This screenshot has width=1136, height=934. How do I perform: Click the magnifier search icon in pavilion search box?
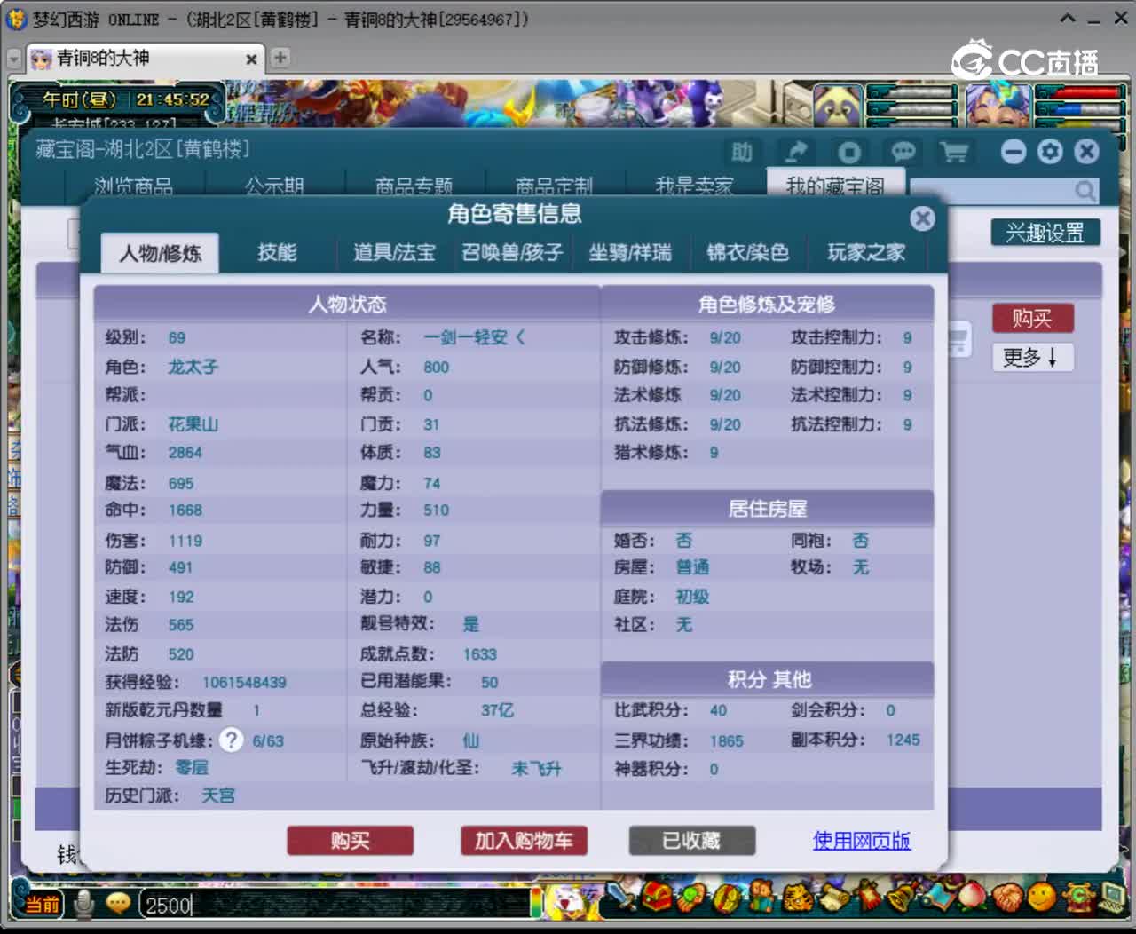click(1085, 190)
